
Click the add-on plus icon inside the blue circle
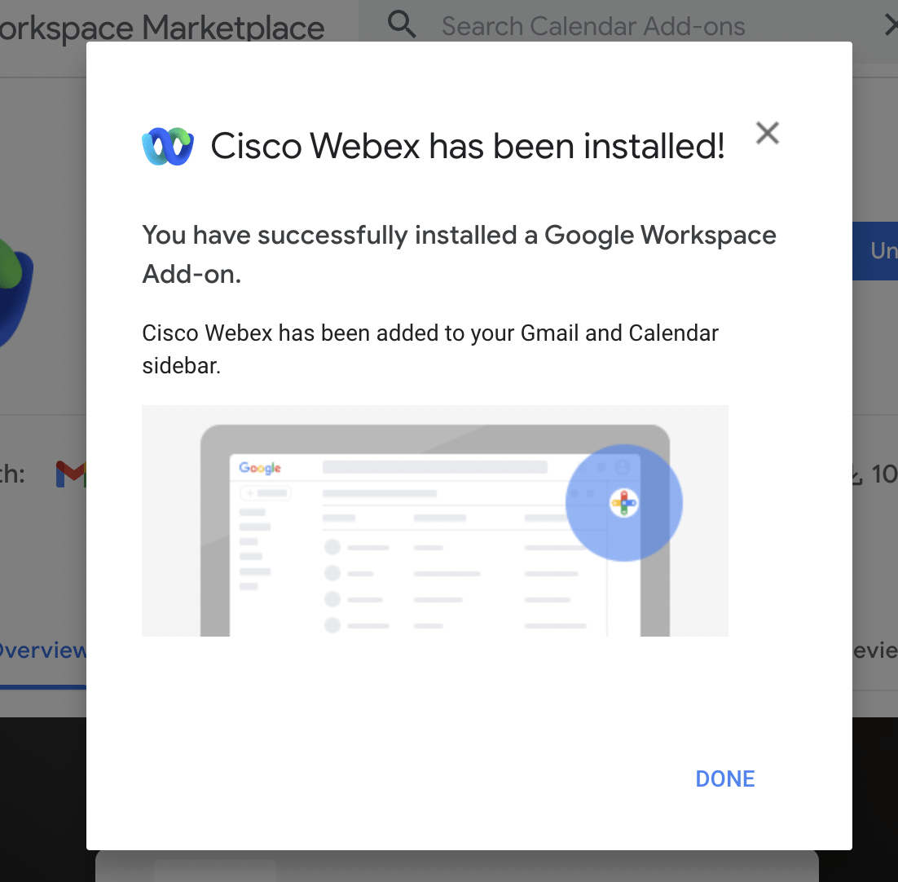623,503
